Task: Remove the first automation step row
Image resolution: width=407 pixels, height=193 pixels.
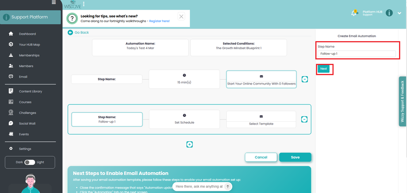Action: click(304, 79)
